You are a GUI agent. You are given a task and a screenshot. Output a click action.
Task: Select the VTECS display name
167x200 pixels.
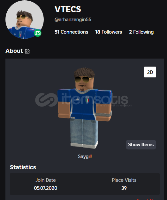point(68,9)
